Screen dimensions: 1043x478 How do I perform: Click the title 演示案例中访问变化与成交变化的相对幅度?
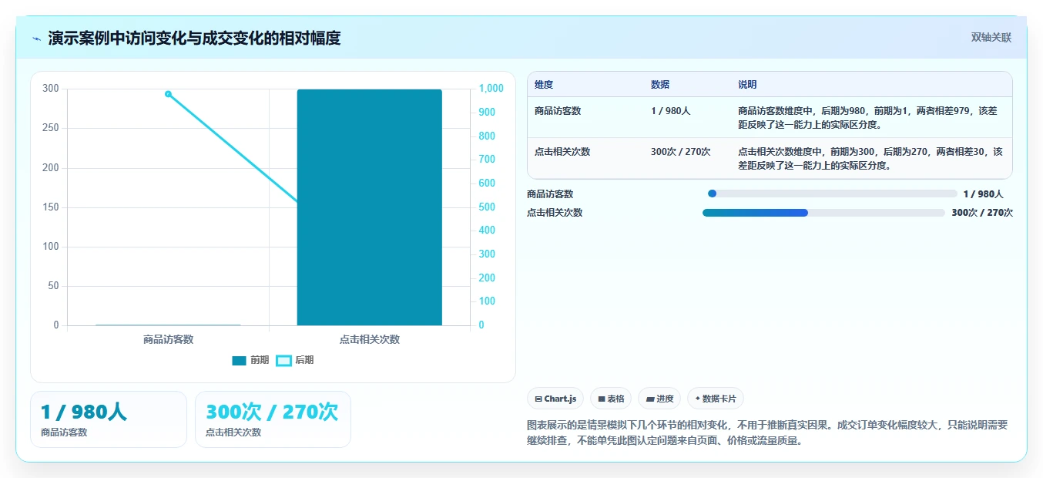[x=194, y=38]
